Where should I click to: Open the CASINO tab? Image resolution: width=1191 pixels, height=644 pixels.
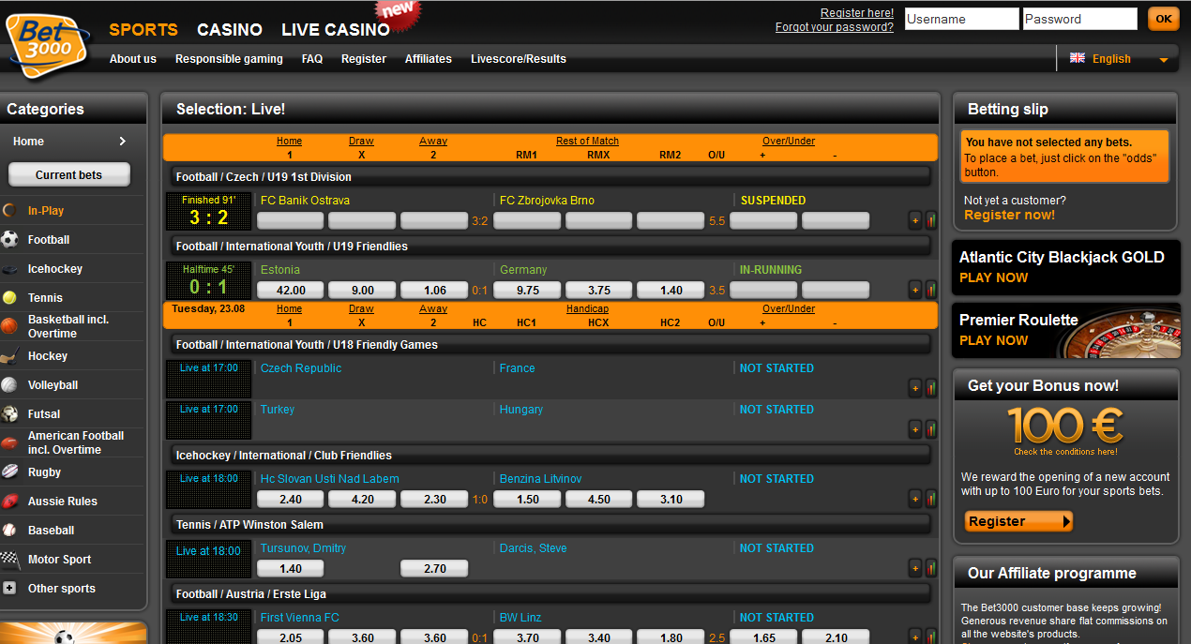click(x=230, y=29)
